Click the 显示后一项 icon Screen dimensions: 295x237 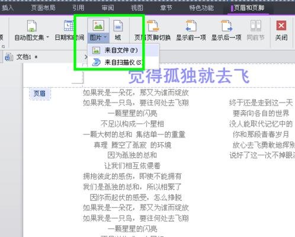tap(226, 25)
